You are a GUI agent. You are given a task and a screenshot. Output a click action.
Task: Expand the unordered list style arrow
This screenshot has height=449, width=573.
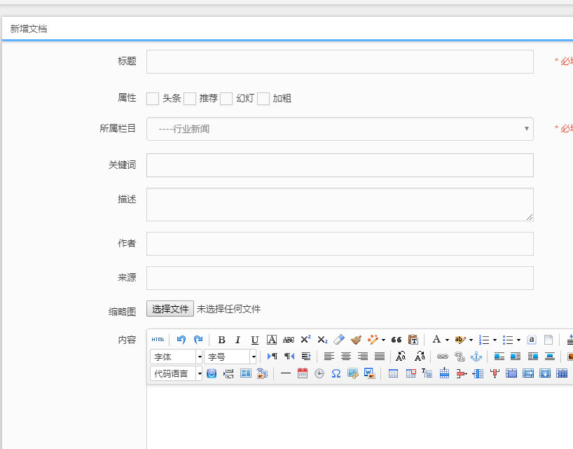point(518,340)
